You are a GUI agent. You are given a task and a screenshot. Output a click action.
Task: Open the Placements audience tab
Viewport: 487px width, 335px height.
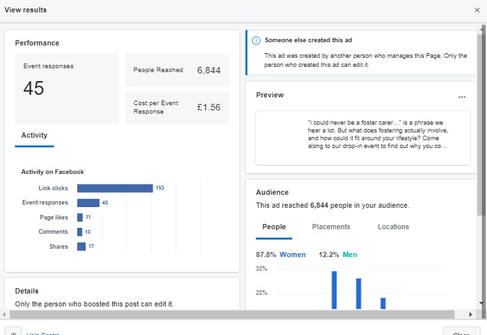pos(331,227)
